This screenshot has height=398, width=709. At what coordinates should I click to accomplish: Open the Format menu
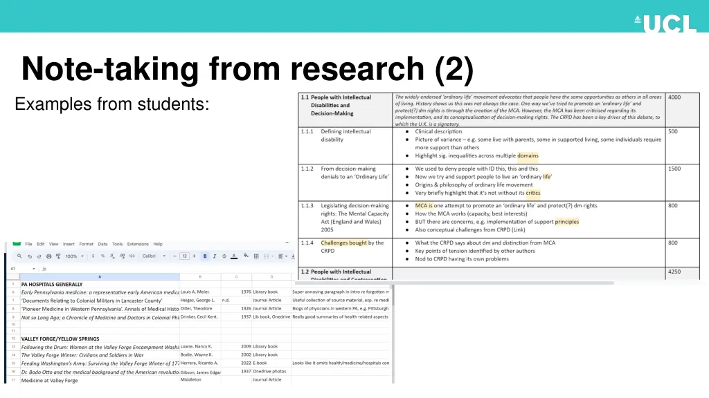tap(87, 244)
